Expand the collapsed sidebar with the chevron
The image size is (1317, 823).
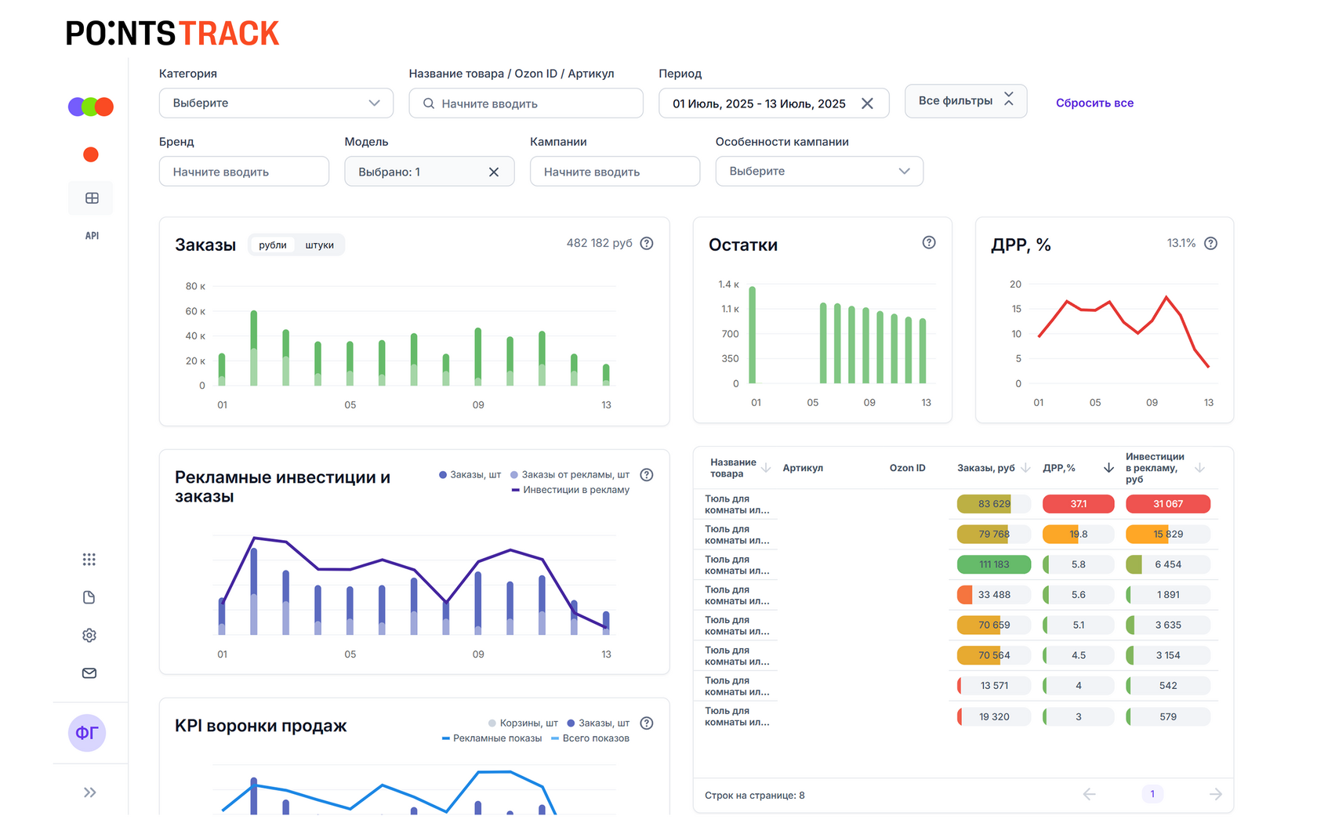[x=89, y=792]
